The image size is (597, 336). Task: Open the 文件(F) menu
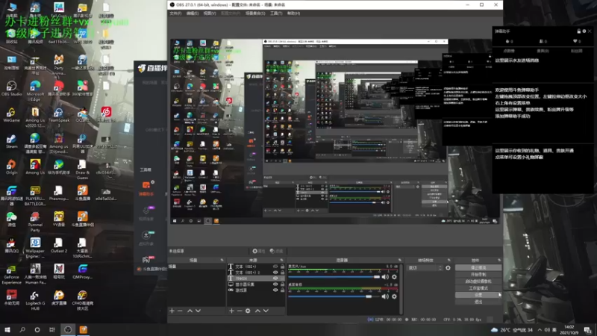tap(175, 13)
